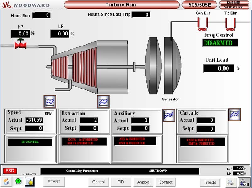The image size is (252, 188).
Task: Click the Extraction Actual value 2
Action: click(89, 120)
